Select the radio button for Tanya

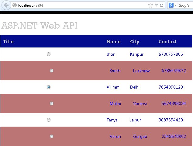click(49, 120)
